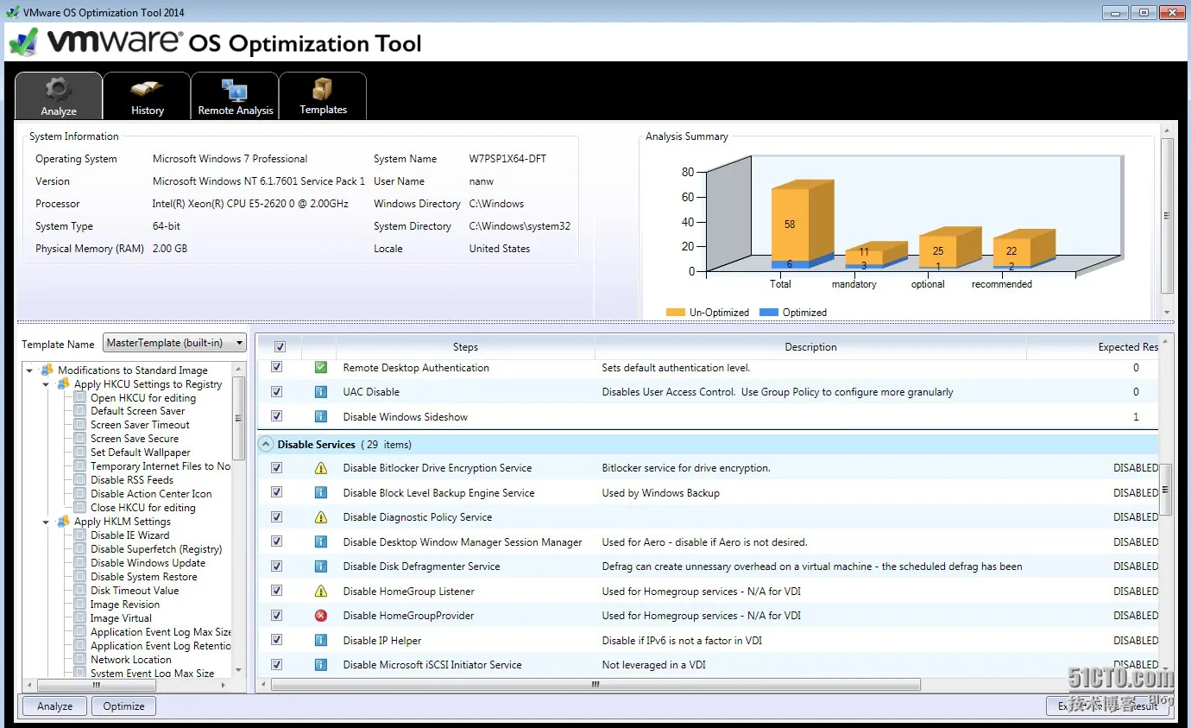1191x728 pixels.
Task: Uncheck Disable Disk Defragmenter Service checkbox
Action: [x=277, y=566]
